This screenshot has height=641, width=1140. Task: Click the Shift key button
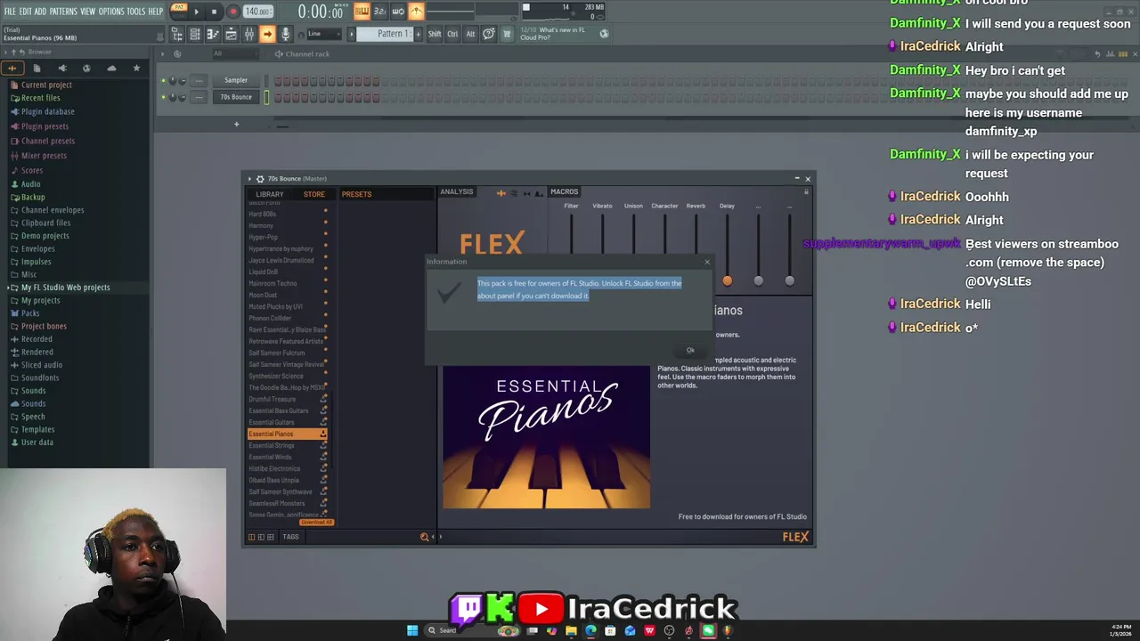[435, 34]
